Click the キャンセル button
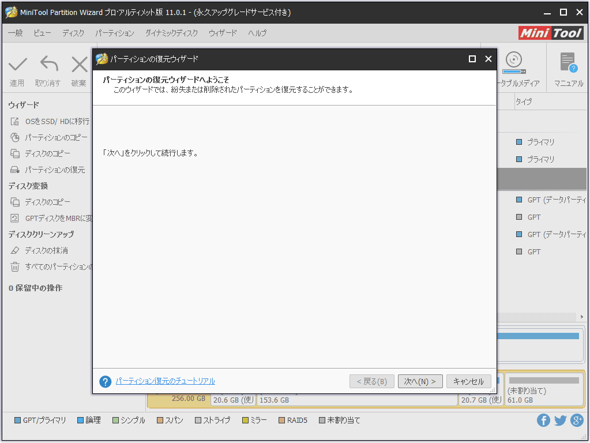 pos(468,381)
